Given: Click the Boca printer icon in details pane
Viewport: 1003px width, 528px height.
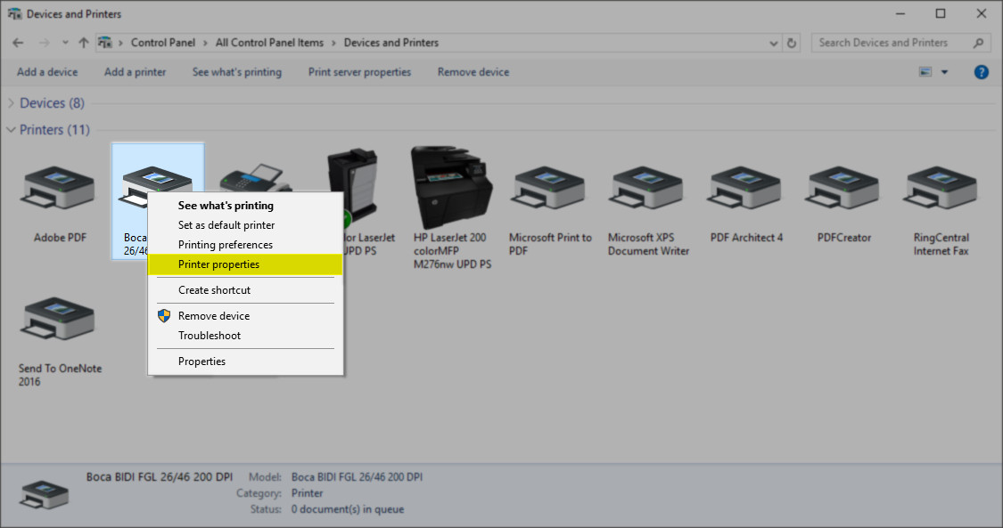Looking at the screenshot, I should point(45,494).
